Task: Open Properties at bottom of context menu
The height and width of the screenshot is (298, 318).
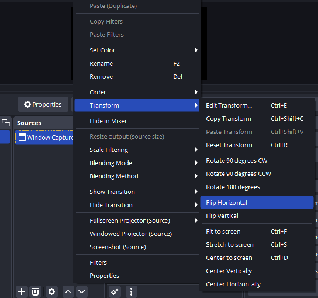Action: pyautogui.click(x=137, y=276)
